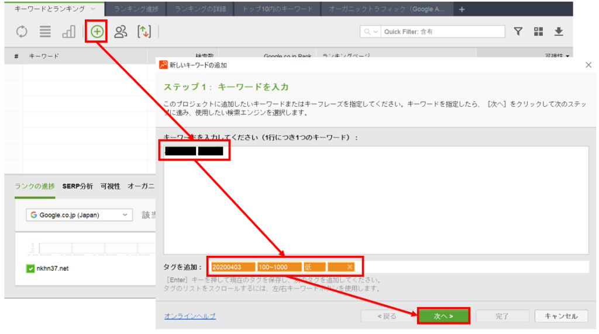Viewport: 599px width, 334px height.
Task: Click the magnifier search icon in Quick Filter
Action: pyautogui.click(x=367, y=32)
